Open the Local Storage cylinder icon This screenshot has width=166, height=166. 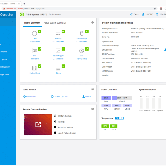click(82, 33)
